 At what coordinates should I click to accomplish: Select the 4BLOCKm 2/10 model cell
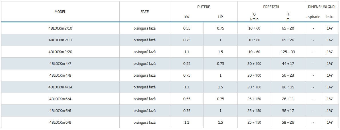pos(60,28)
